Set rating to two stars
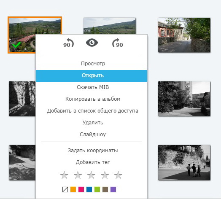 click(78, 175)
